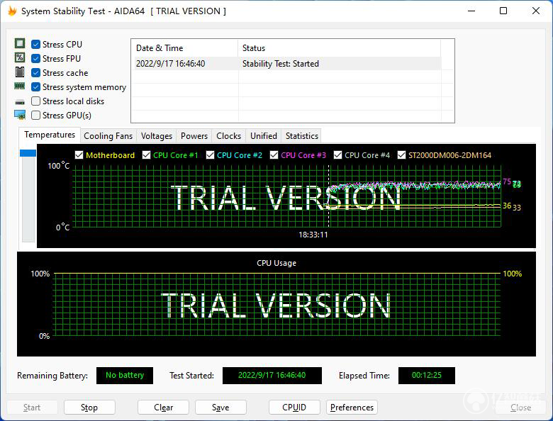Click the cache chip icon beside Stress cache
This screenshot has height=421, width=553.
pyautogui.click(x=20, y=72)
